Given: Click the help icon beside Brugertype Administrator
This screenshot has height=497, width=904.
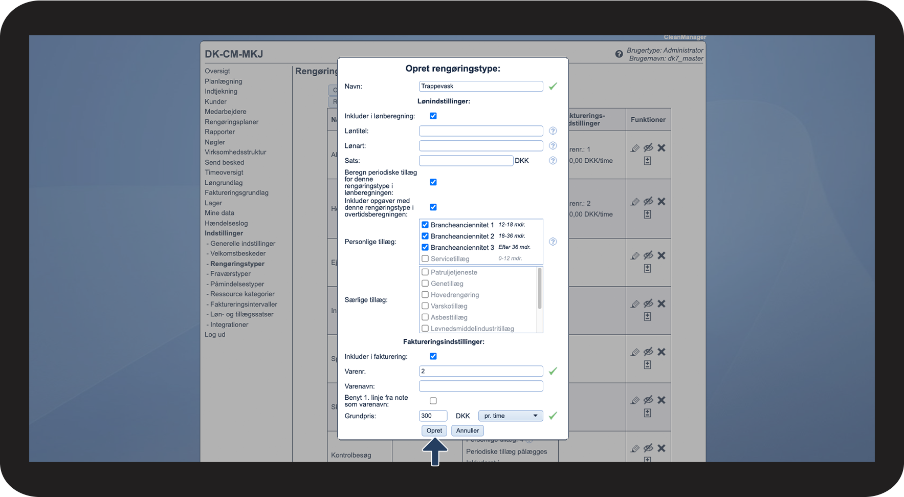Looking at the screenshot, I should point(619,54).
